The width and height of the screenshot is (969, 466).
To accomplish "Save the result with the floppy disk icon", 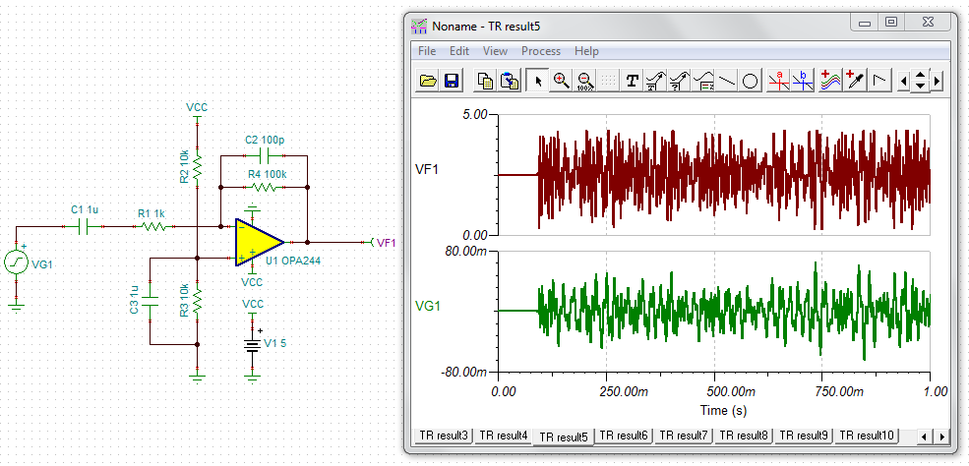I will [451, 81].
